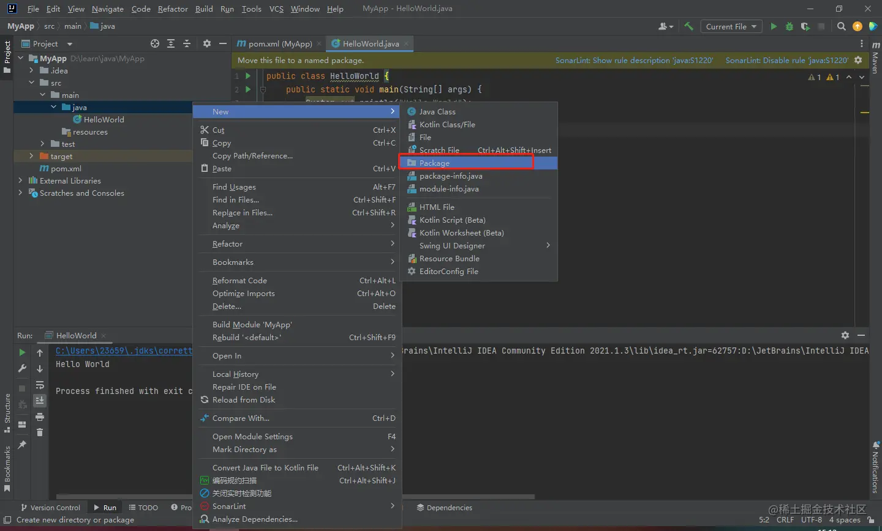Open Dependencies tool window button
Screen dimensions: 882x531
click(445, 507)
